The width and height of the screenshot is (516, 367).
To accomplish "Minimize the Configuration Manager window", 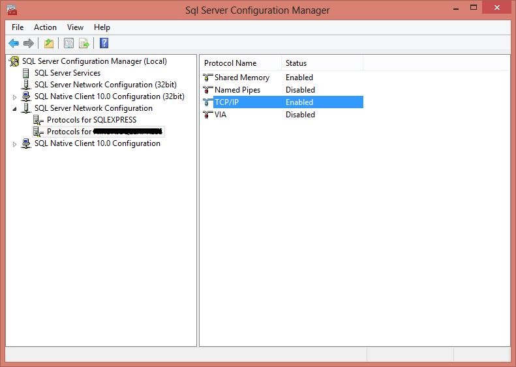I will [x=456, y=8].
